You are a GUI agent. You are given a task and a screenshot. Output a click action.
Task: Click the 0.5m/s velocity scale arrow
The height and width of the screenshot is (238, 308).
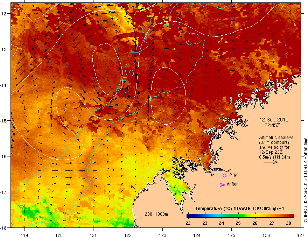coord(271,162)
